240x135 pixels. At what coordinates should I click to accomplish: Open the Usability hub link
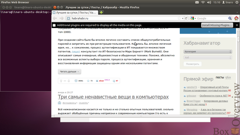[x=84, y=103]
